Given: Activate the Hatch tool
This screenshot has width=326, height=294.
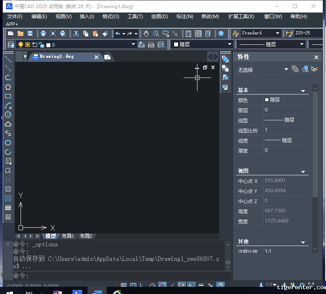Looking at the screenshot, I should (x=8, y=189).
